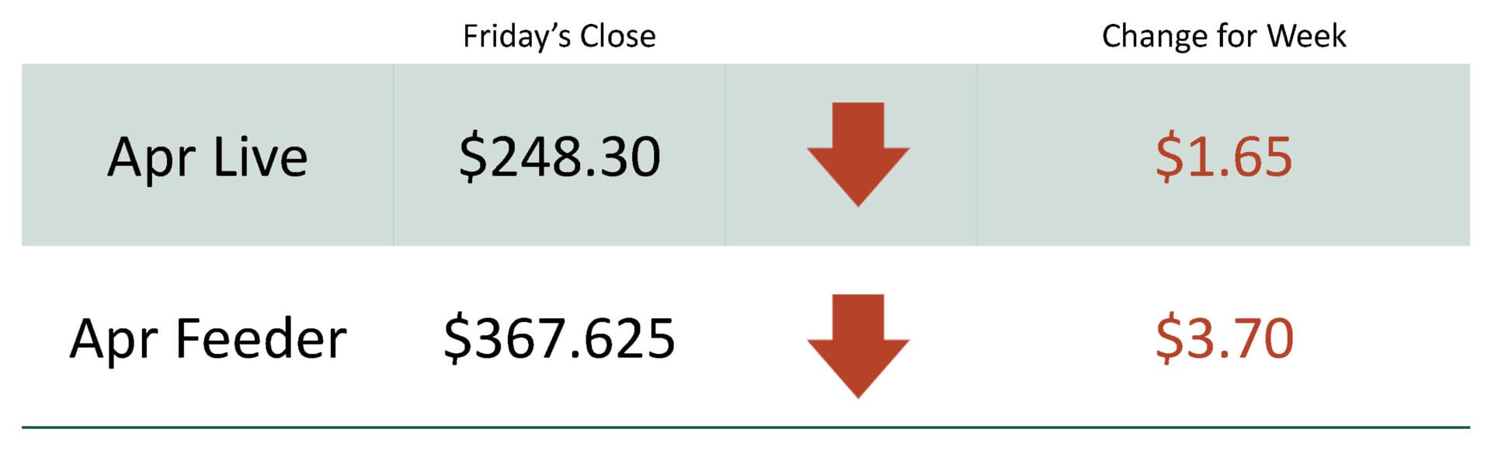Click the dark green line below the table
This screenshot has width=1491, height=457.
745,427
